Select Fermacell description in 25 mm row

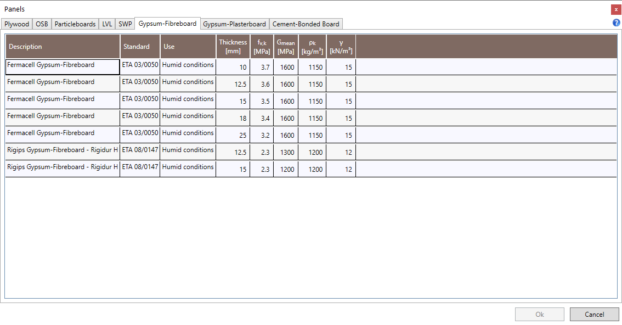pyautogui.click(x=63, y=135)
